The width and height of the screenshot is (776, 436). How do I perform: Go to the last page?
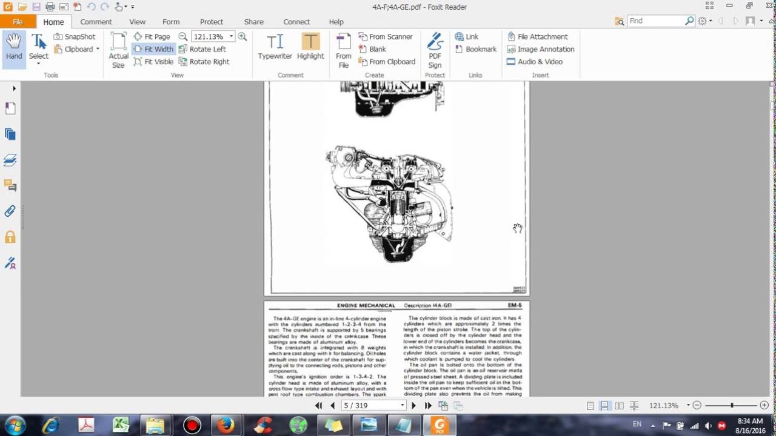click(x=428, y=405)
